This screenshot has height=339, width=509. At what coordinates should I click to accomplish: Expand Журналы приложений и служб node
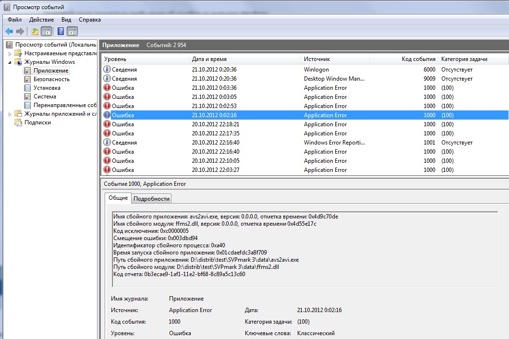tap(10, 114)
